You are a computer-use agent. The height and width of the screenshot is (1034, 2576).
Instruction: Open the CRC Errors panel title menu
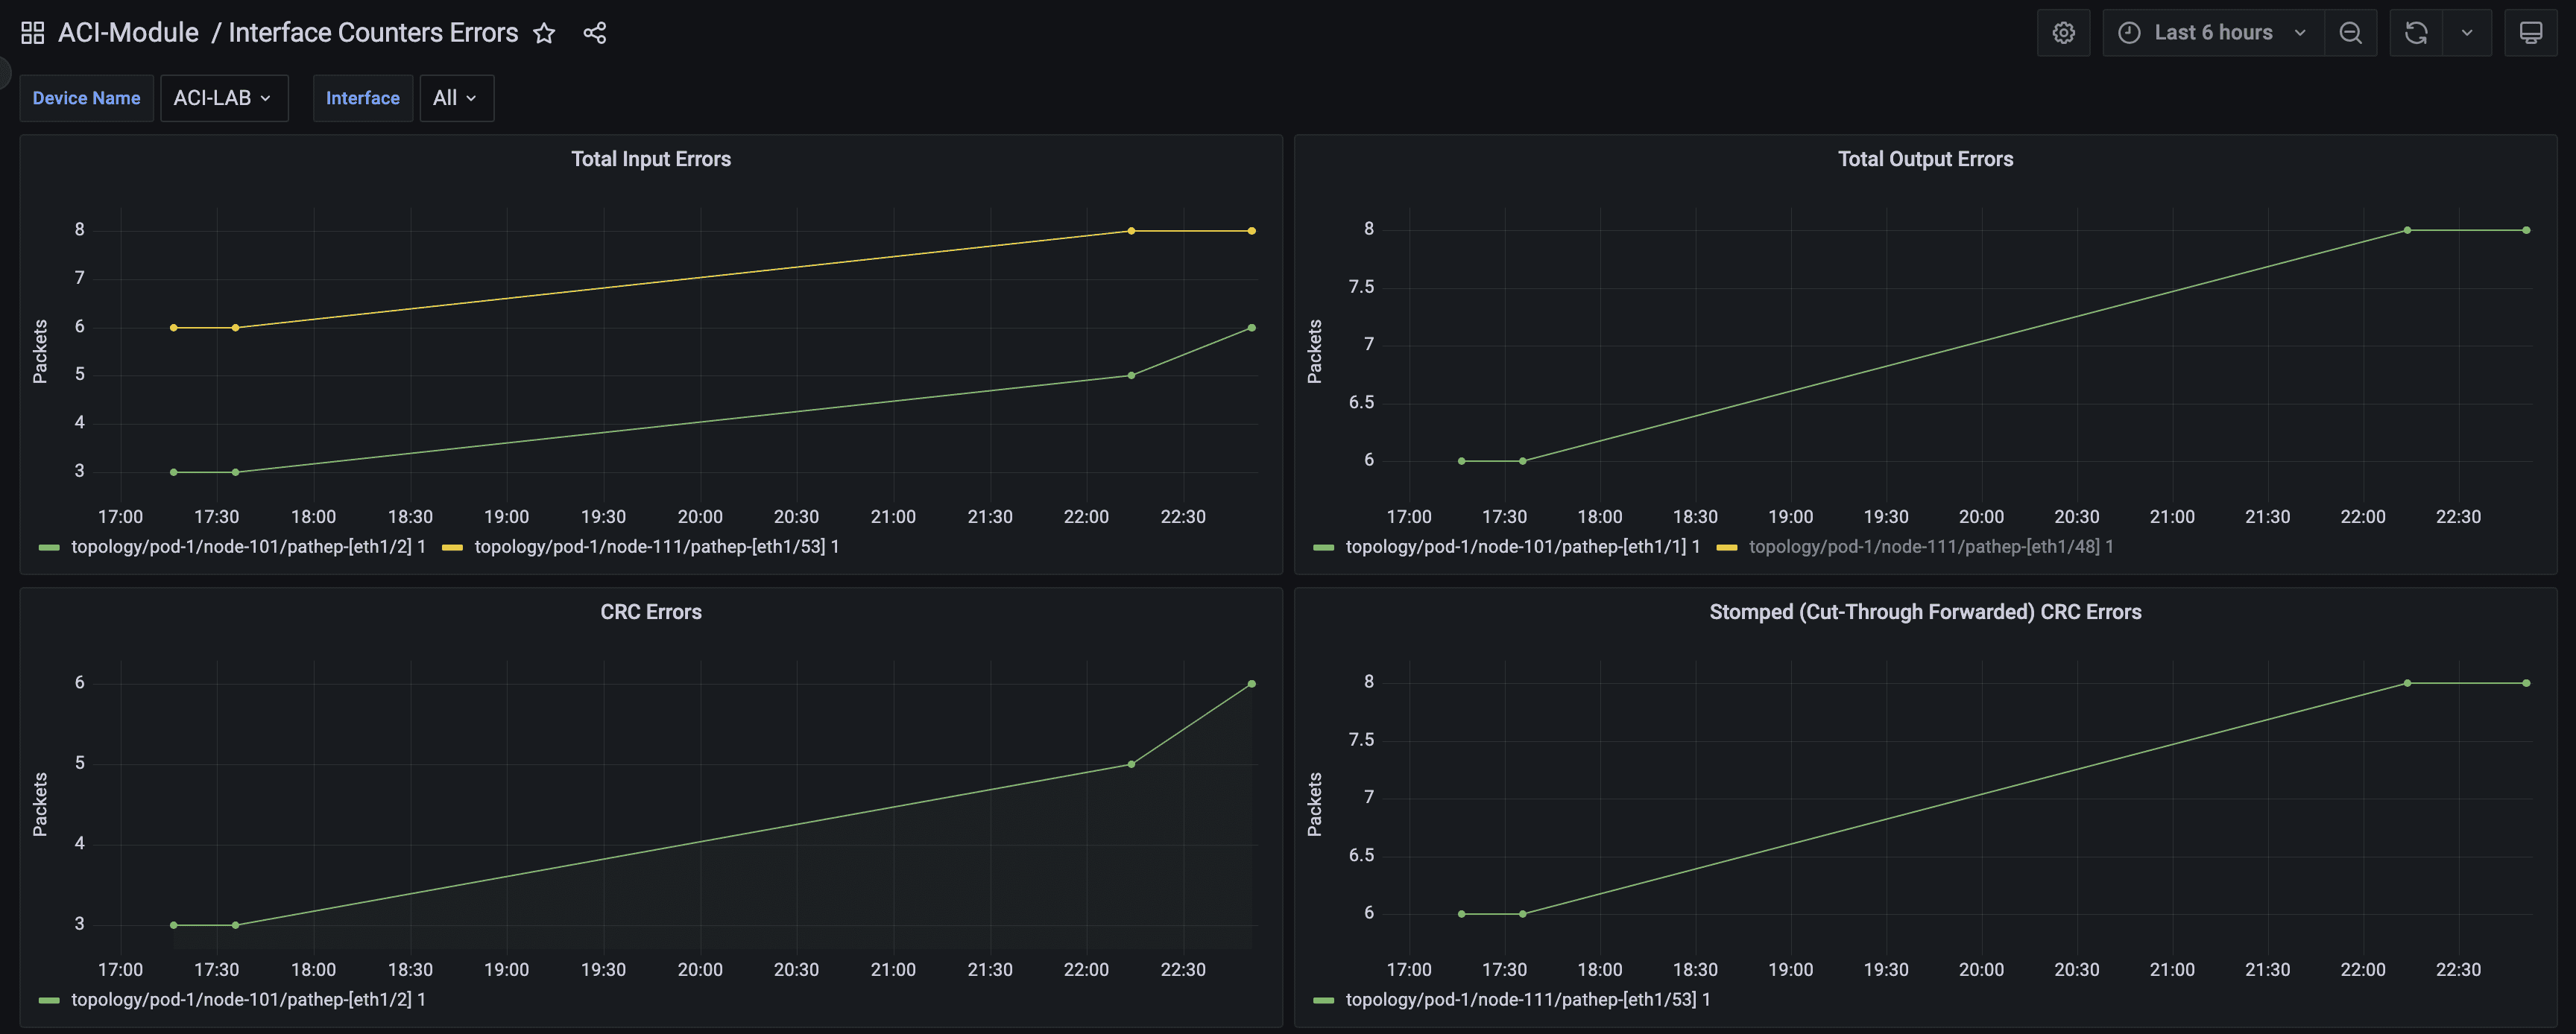coord(650,612)
